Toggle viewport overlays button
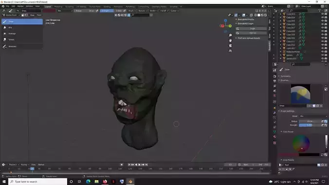The image size is (329, 185). (x=243, y=15)
